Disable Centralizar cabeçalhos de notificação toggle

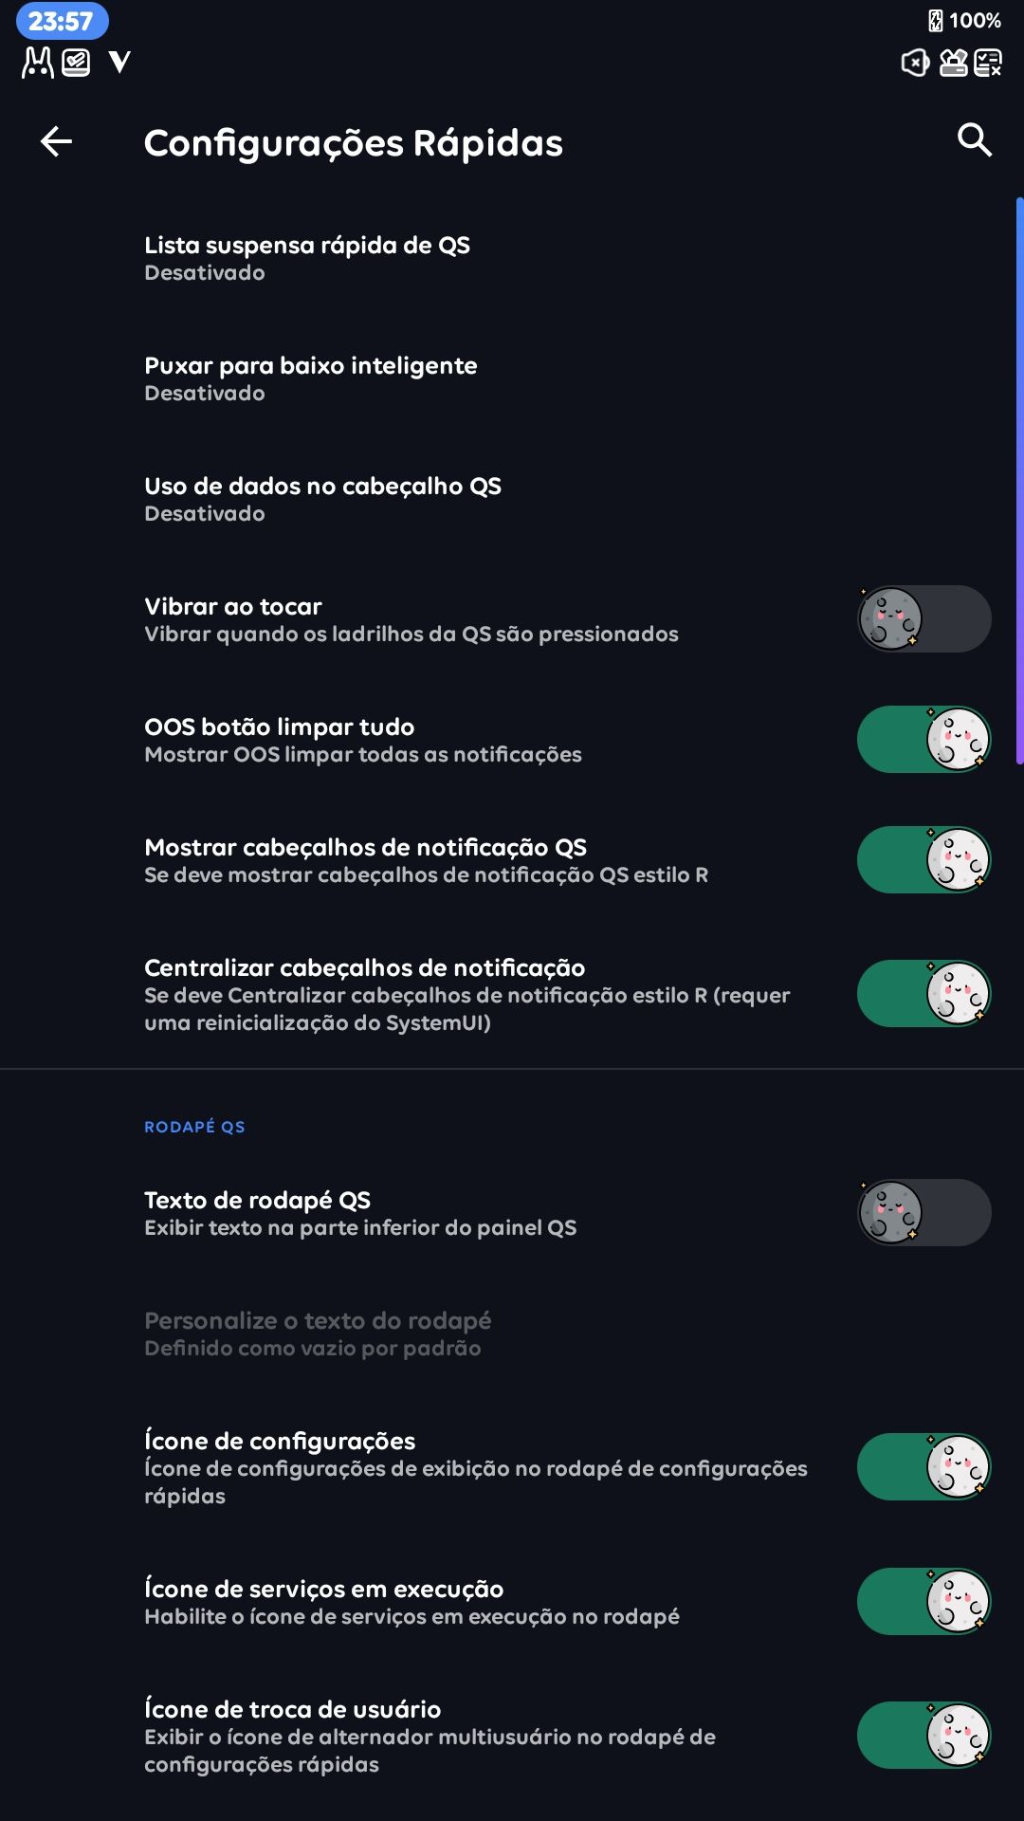[923, 994]
